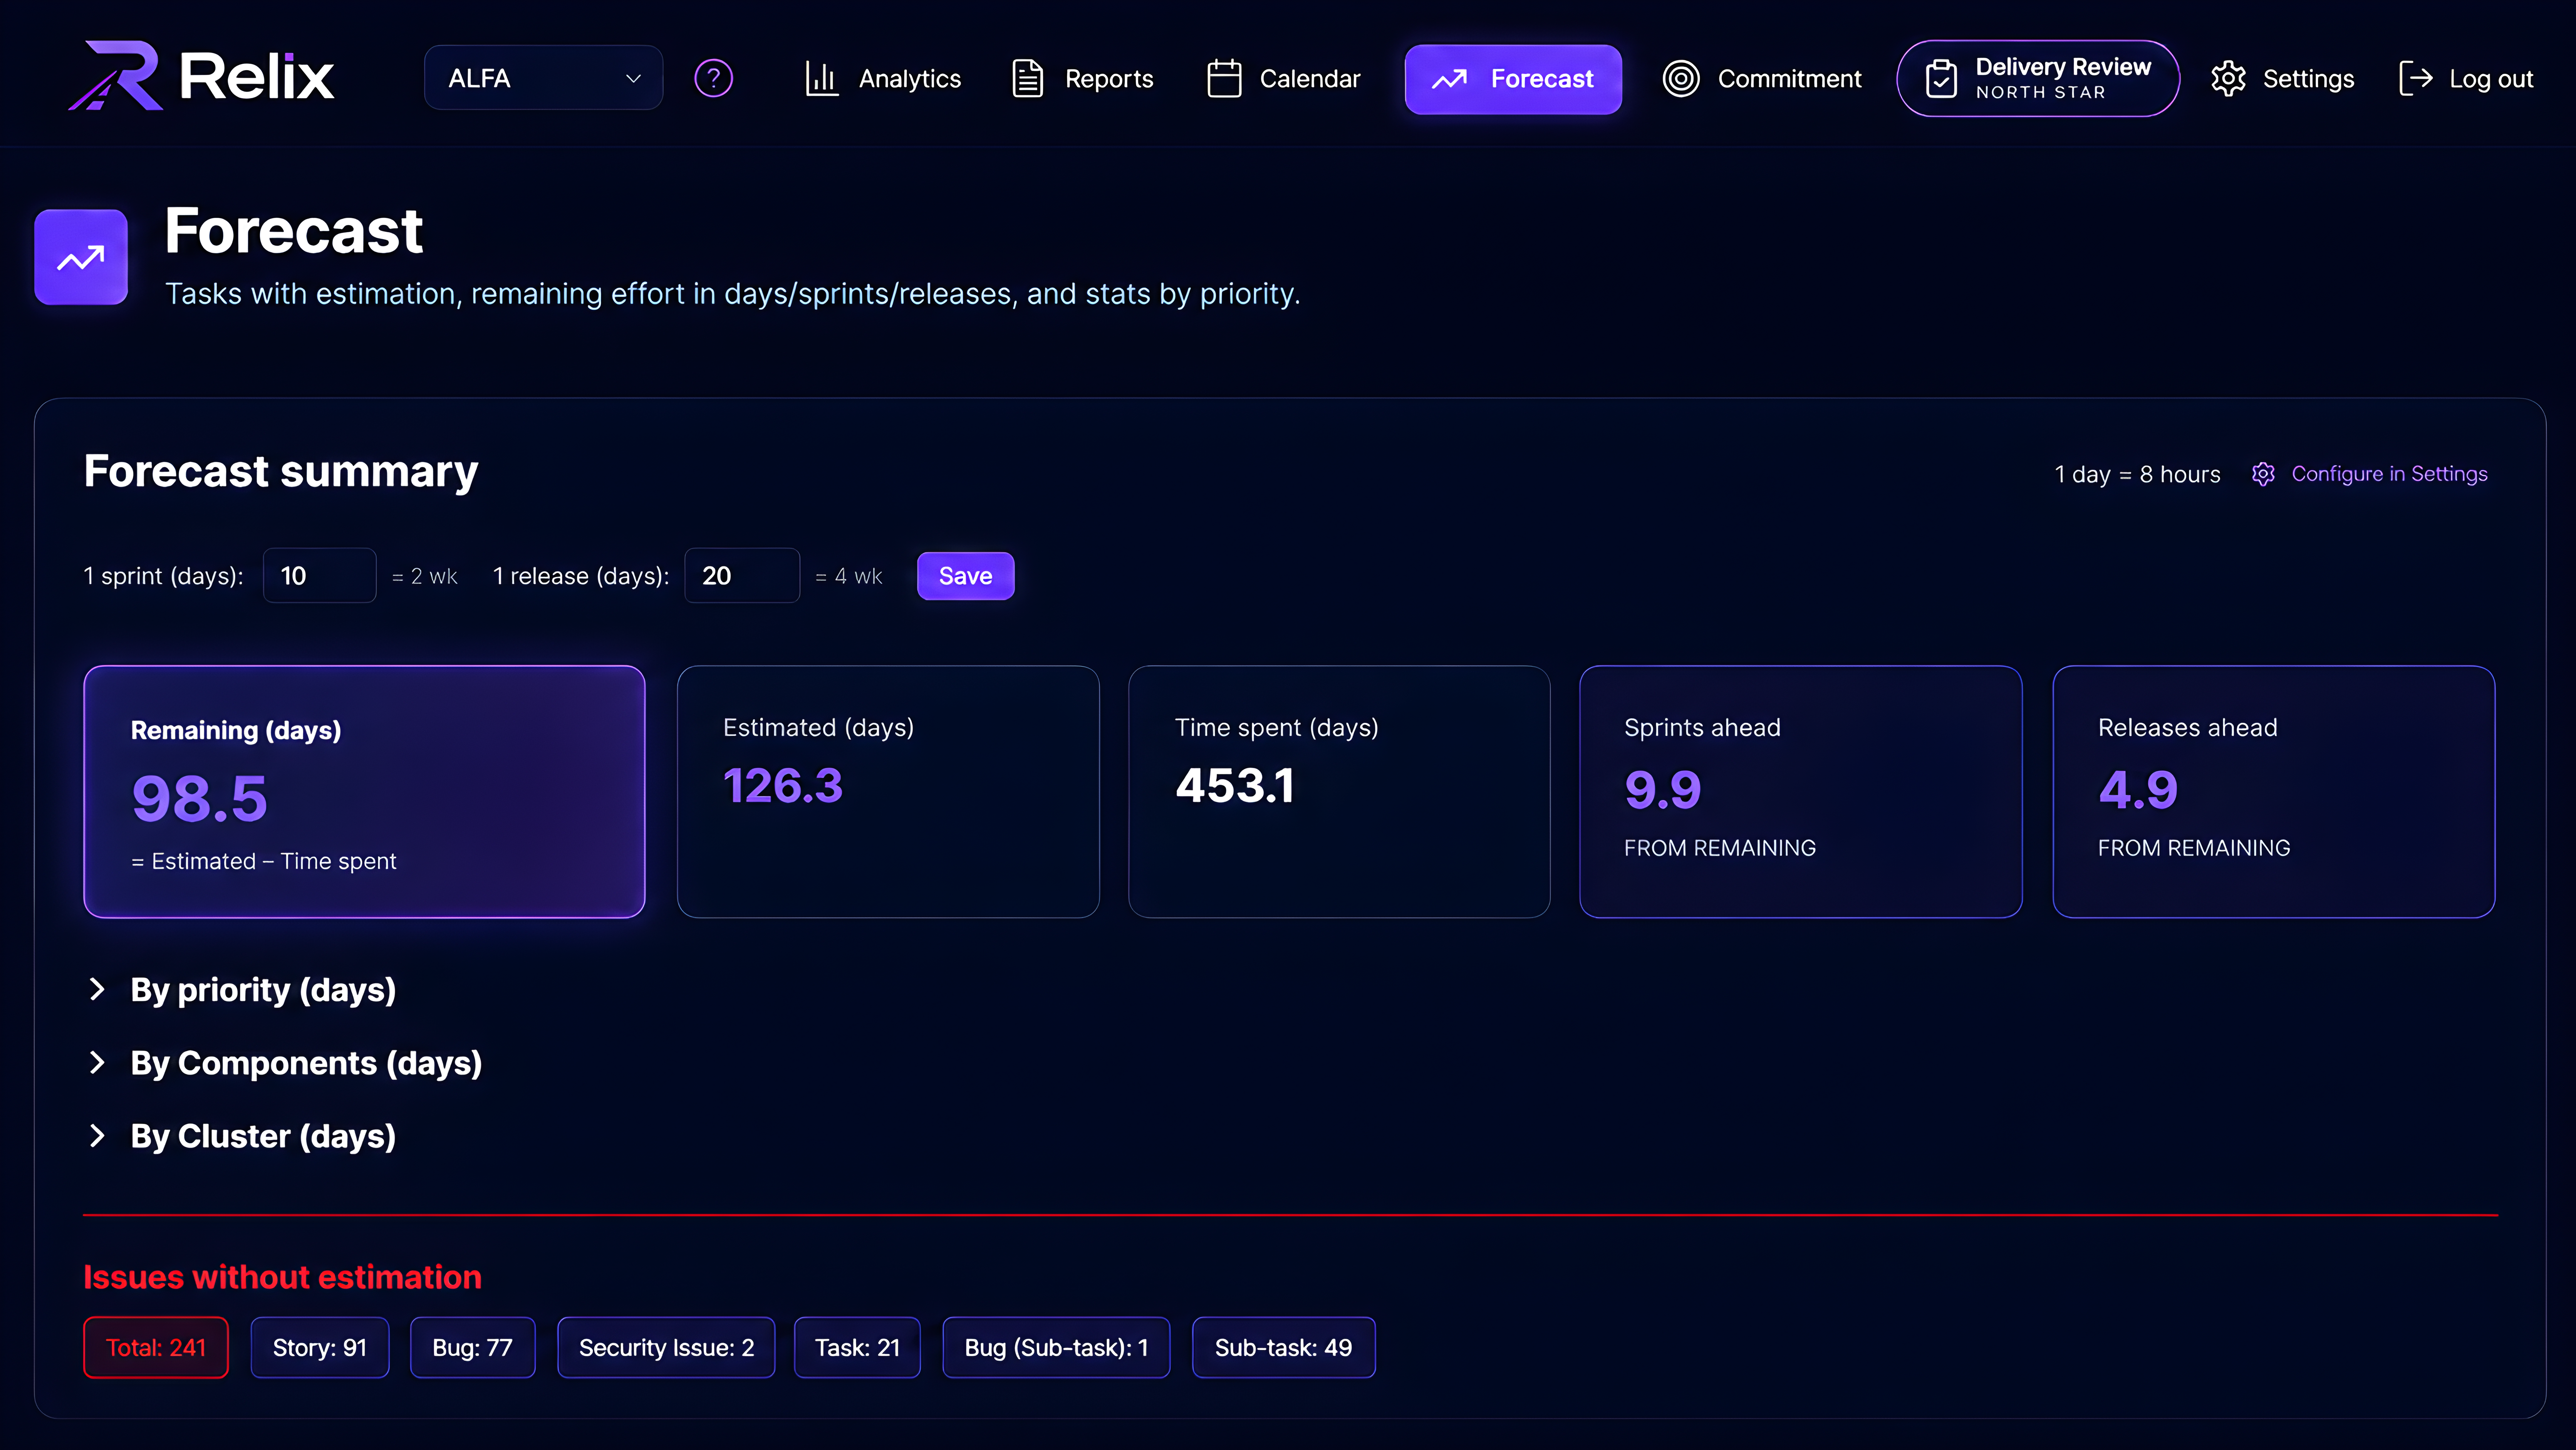This screenshot has height=1450, width=2576.
Task: Click the Calendar icon in navigation
Action: click(x=1224, y=78)
